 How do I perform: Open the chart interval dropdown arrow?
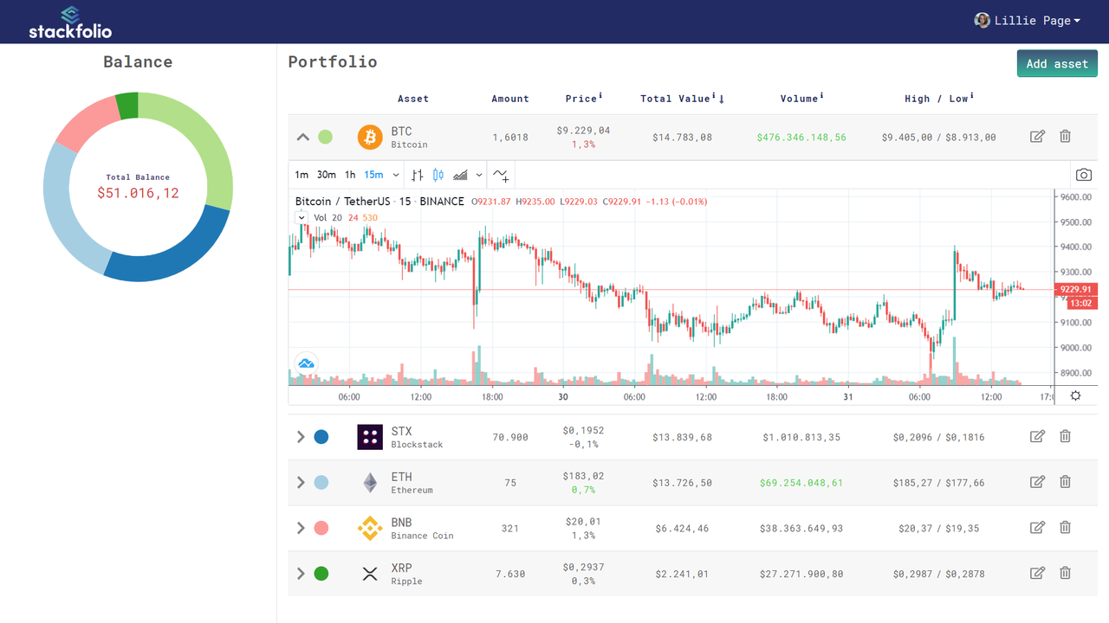[x=396, y=175]
